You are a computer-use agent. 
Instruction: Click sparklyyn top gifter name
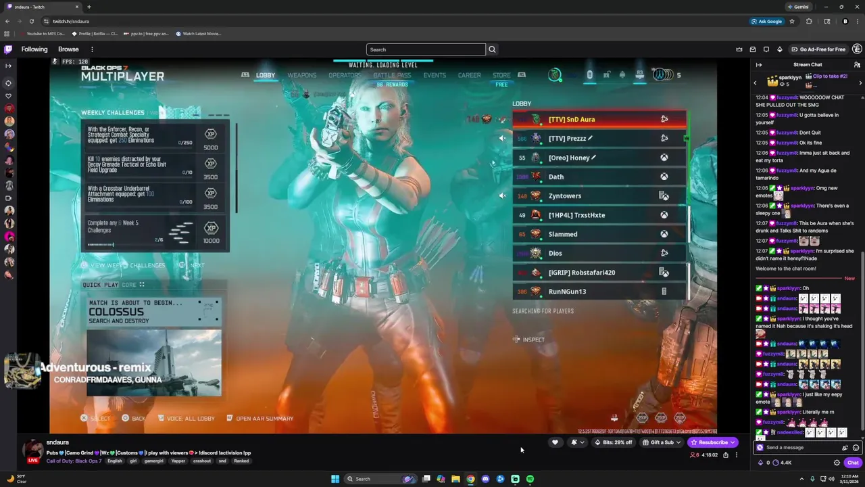coord(791,77)
